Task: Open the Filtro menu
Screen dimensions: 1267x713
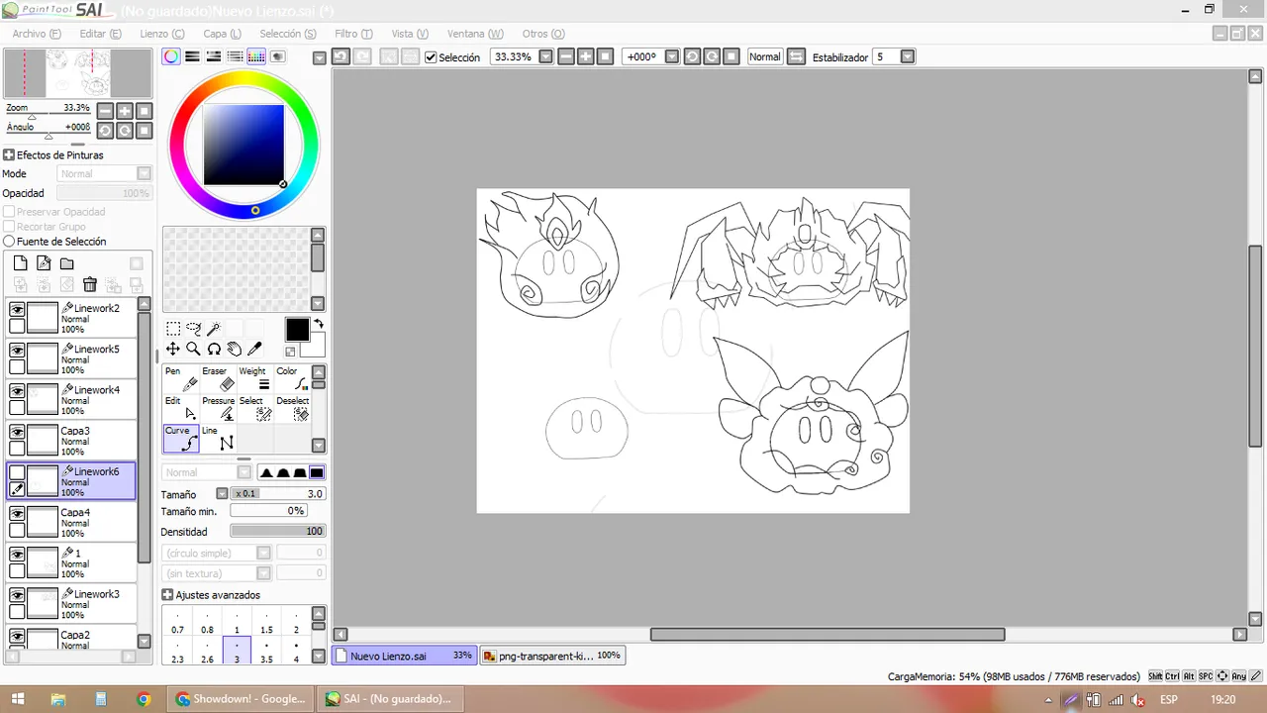Action: point(353,34)
